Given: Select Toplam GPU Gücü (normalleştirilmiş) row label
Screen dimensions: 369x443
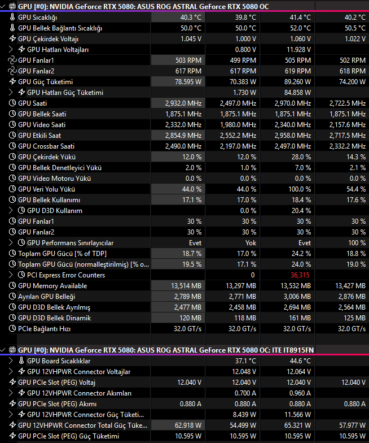Looking at the screenshot, I should [84, 264].
